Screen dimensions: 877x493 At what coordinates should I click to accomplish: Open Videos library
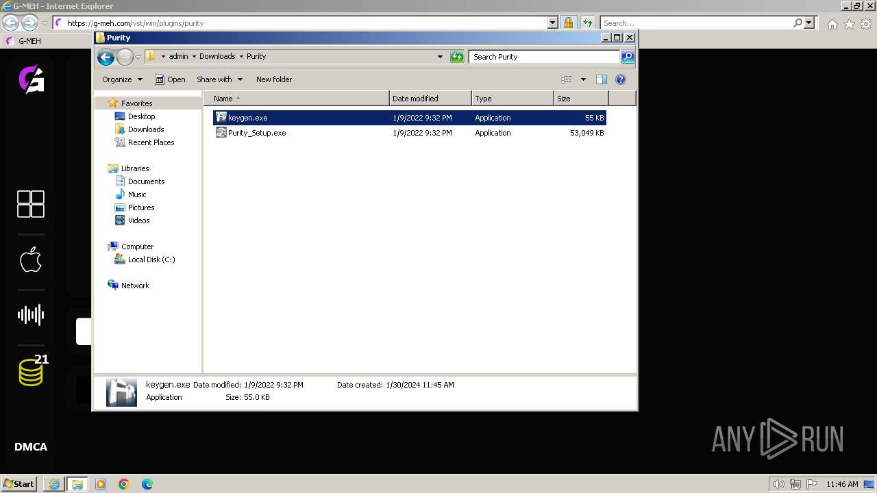pyautogui.click(x=138, y=220)
